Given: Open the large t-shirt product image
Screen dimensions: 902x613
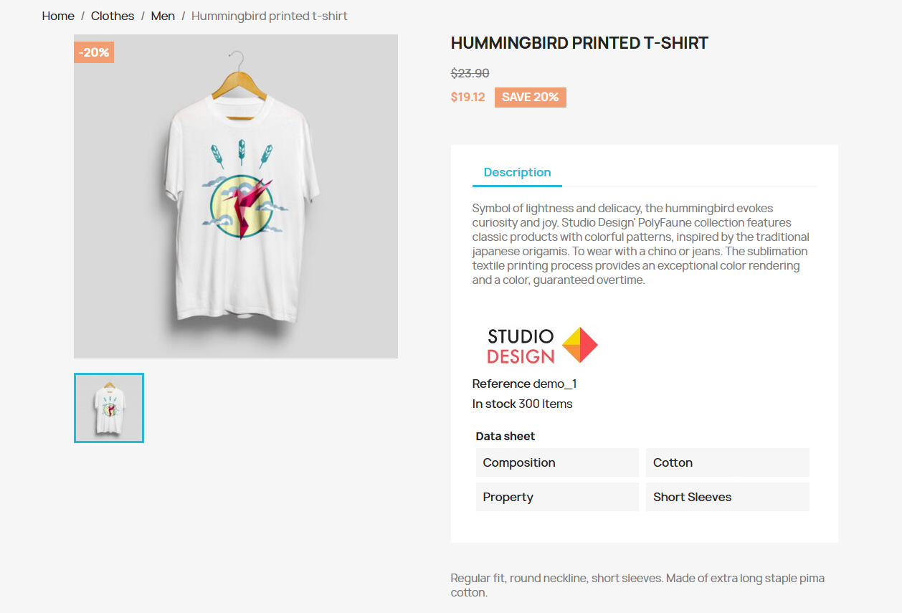Looking at the screenshot, I should coord(236,196).
